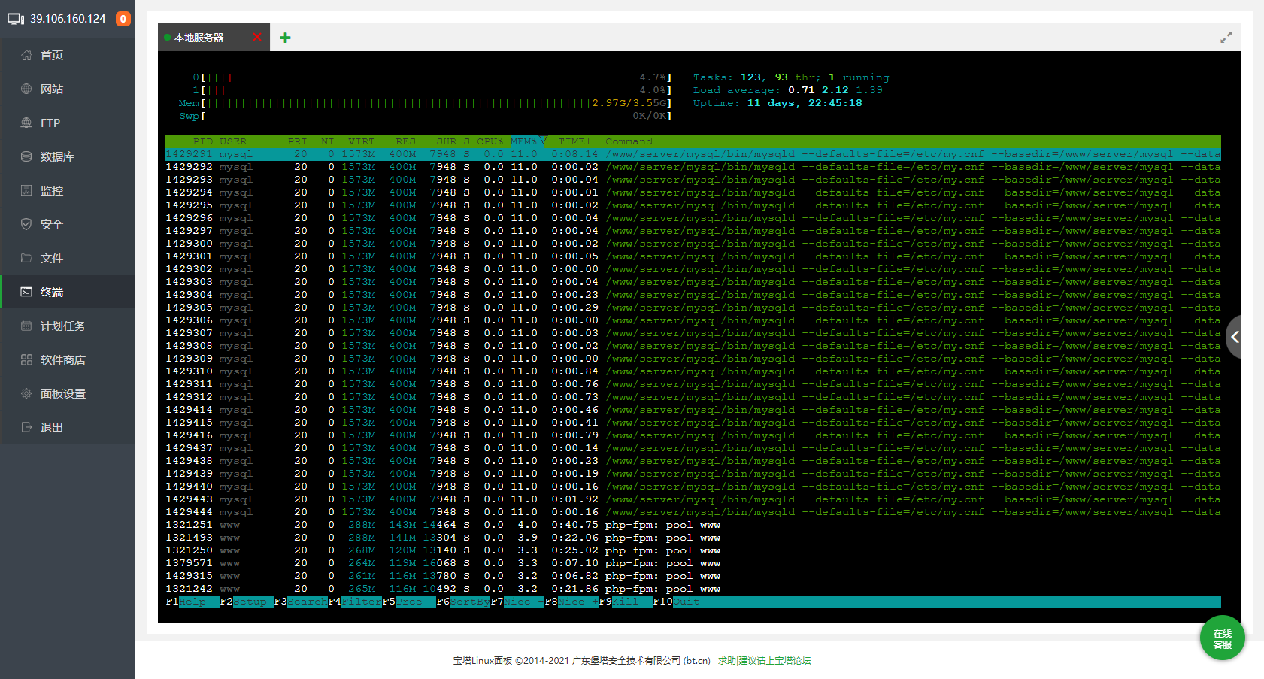Open 在线客服 support button
1264x679 pixels.
(x=1223, y=638)
